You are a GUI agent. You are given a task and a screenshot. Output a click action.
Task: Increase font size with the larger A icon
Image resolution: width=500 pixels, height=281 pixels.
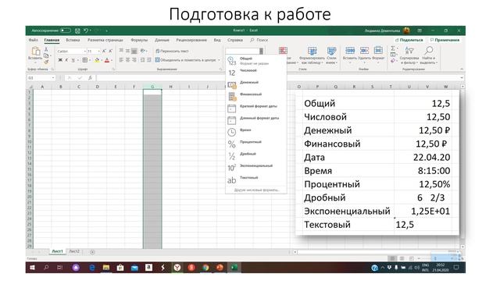(104, 51)
